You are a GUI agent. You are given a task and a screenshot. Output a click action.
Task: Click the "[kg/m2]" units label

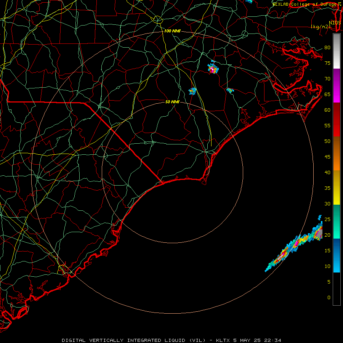point(321,27)
